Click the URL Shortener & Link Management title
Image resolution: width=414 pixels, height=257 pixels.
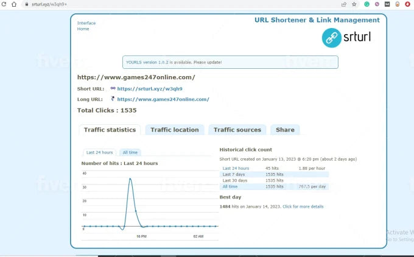coord(317,20)
